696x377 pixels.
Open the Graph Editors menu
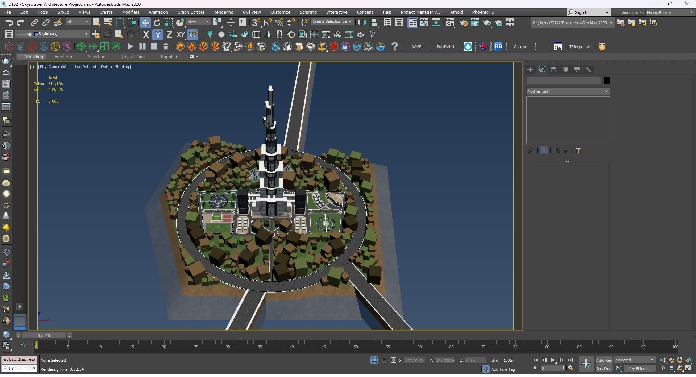click(191, 12)
